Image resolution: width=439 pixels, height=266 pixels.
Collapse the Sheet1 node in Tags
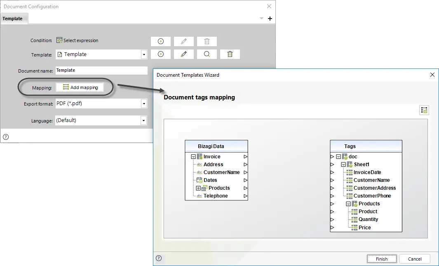point(343,165)
